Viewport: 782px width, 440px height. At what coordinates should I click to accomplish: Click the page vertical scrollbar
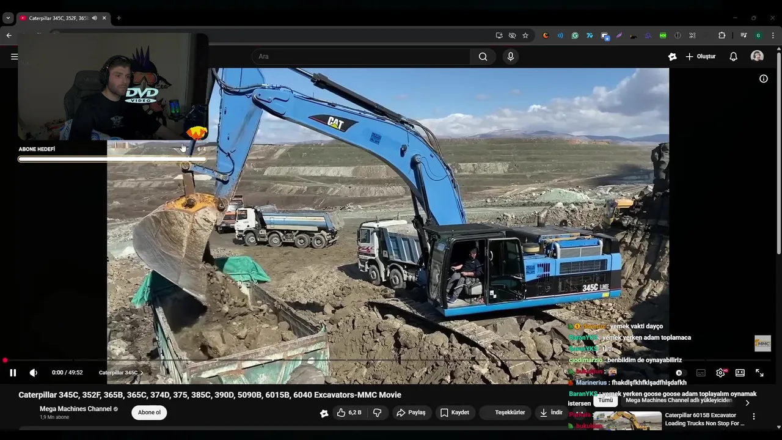pos(779,153)
